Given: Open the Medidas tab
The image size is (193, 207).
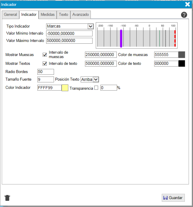Looking at the screenshot, I should click(48, 15).
